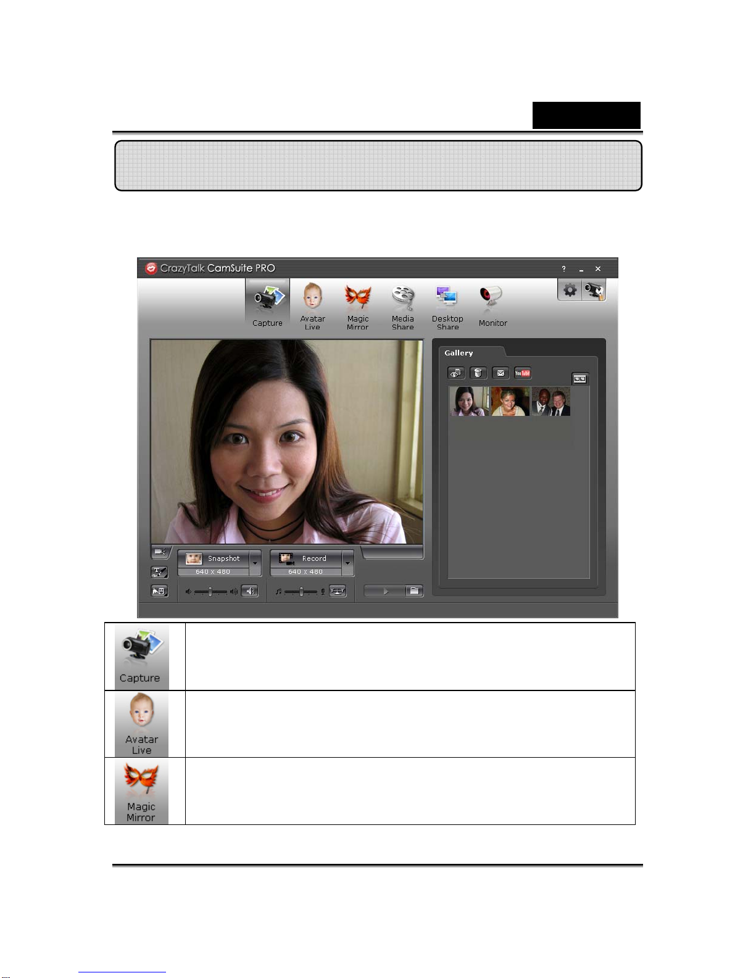
Task: Open the settings gear button
Action: pyautogui.click(x=570, y=289)
